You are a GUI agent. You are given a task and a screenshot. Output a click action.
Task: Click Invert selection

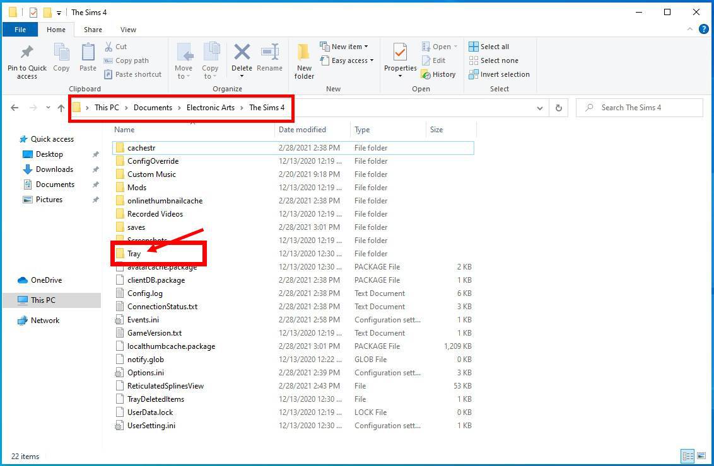pyautogui.click(x=499, y=74)
